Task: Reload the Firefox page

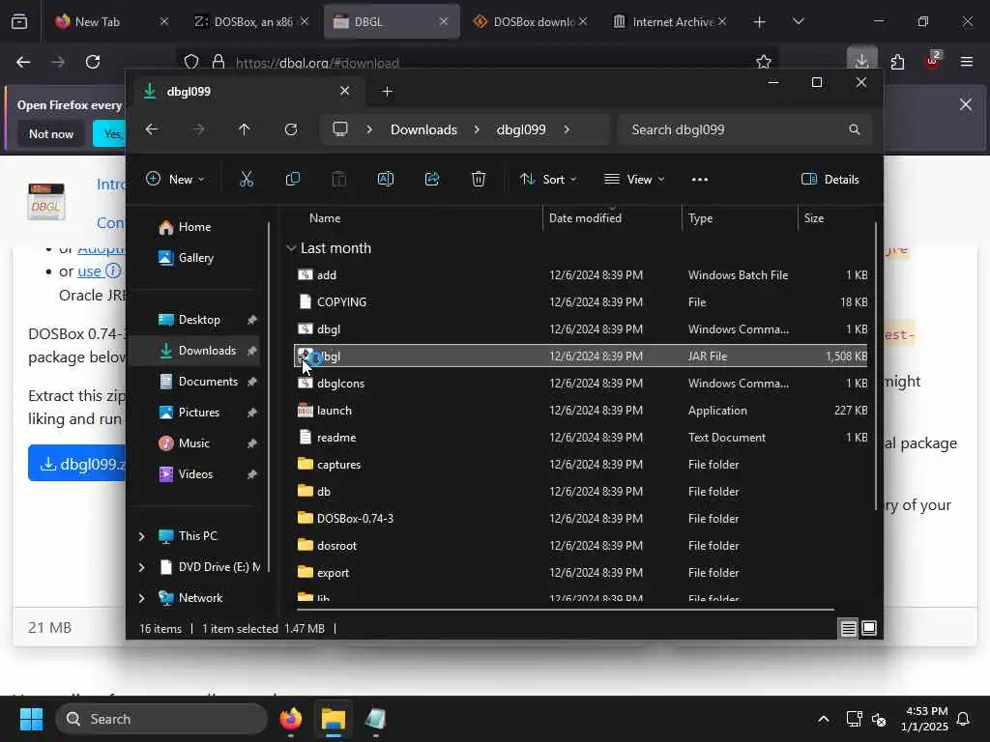Action: point(93,62)
